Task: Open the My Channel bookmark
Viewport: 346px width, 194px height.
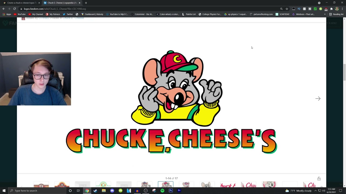Action: [36, 14]
